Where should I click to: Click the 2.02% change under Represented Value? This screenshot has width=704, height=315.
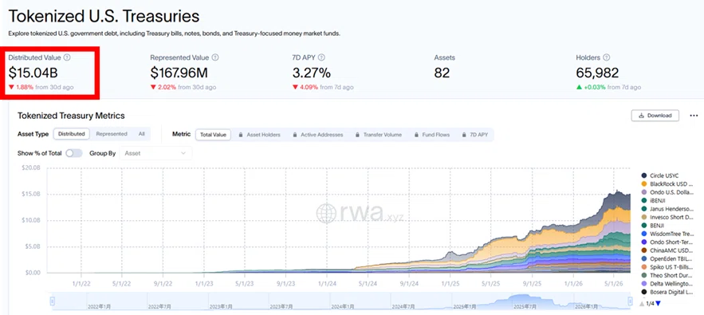166,87
